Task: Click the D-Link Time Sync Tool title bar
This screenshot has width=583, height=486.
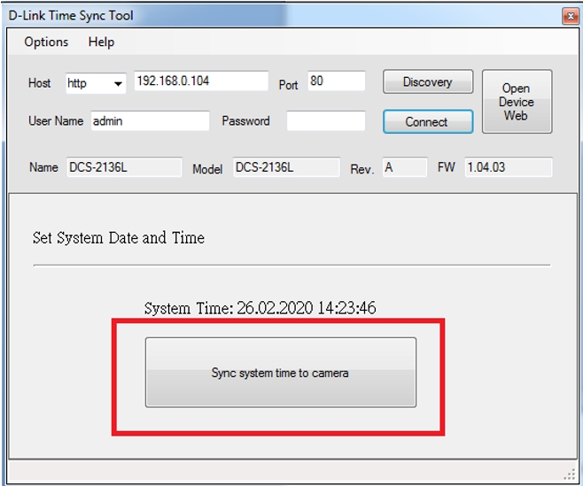Action: coord(266,16)
